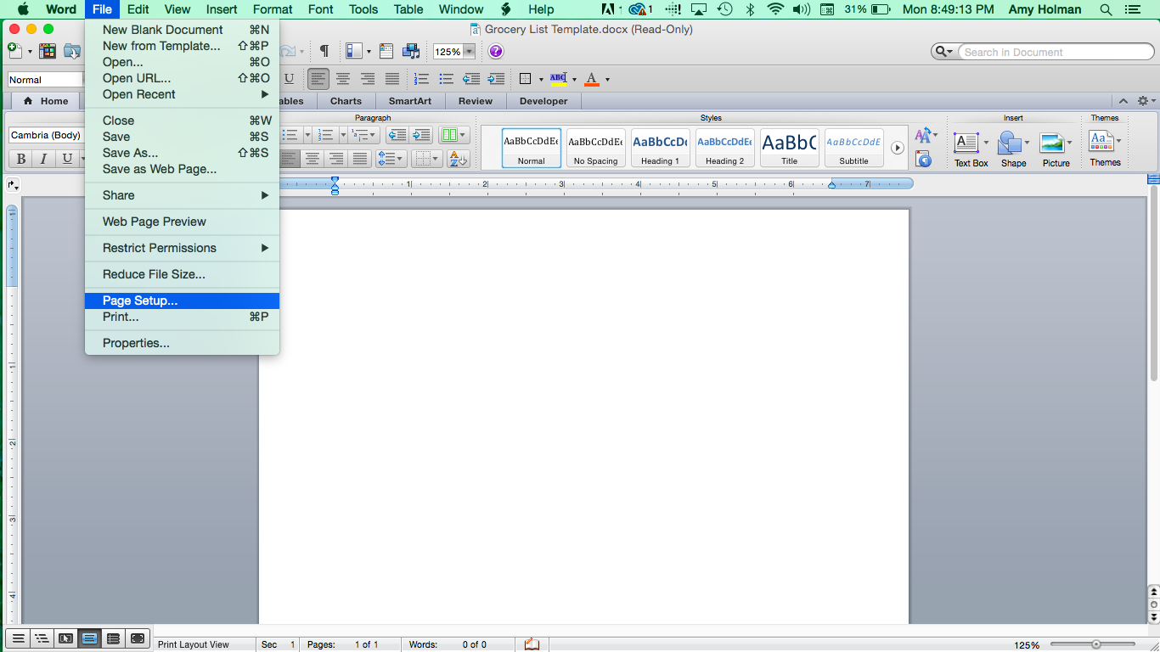Apply the Title style
Viewport: 1160px width, 652px height.
pos(789,148)
